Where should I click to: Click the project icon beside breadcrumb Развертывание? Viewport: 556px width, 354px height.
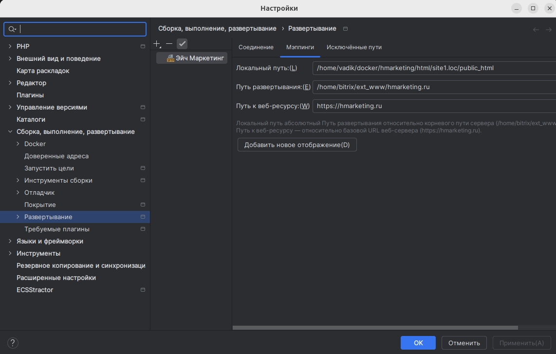click(x=346, y=29)
